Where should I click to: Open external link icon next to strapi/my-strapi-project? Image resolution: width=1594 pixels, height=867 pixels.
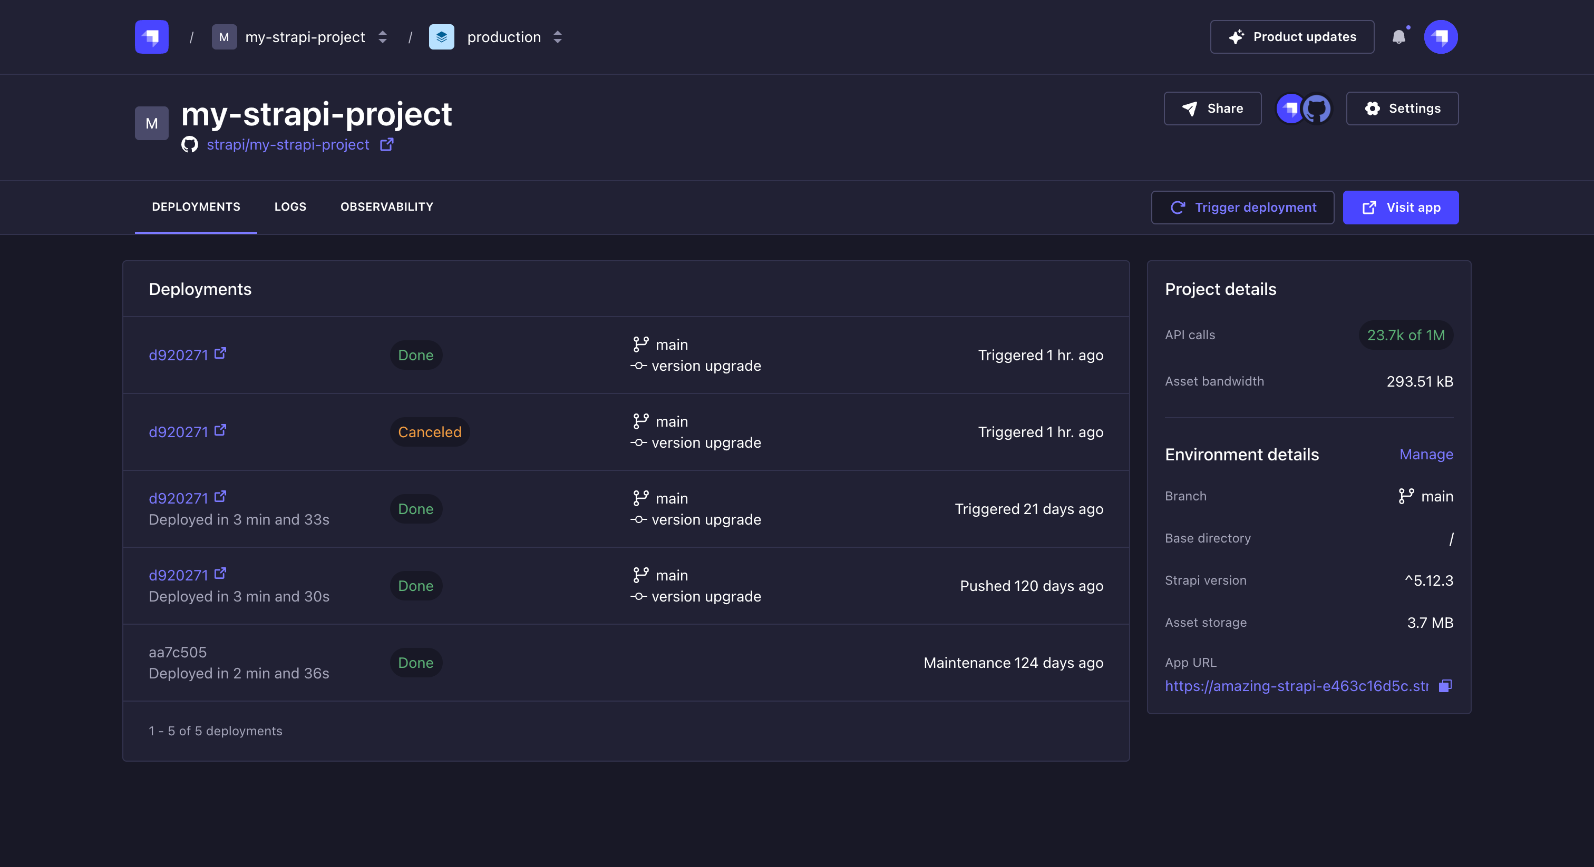pyautogui.click(x=387, y=144)
